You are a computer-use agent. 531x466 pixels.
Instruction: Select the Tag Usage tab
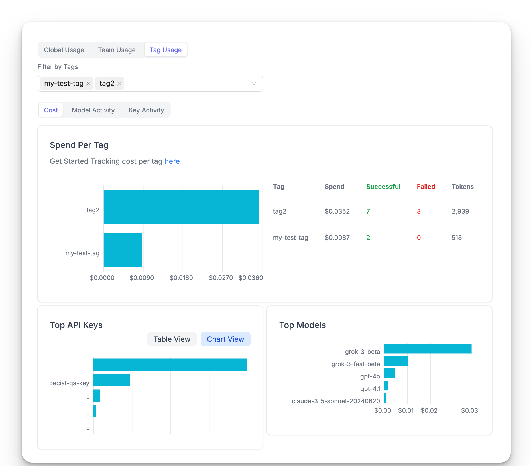(165, 50)
